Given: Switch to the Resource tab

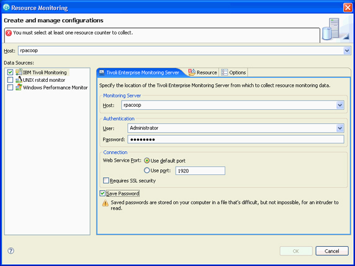Looking at the screenshot, I should 203,73.
